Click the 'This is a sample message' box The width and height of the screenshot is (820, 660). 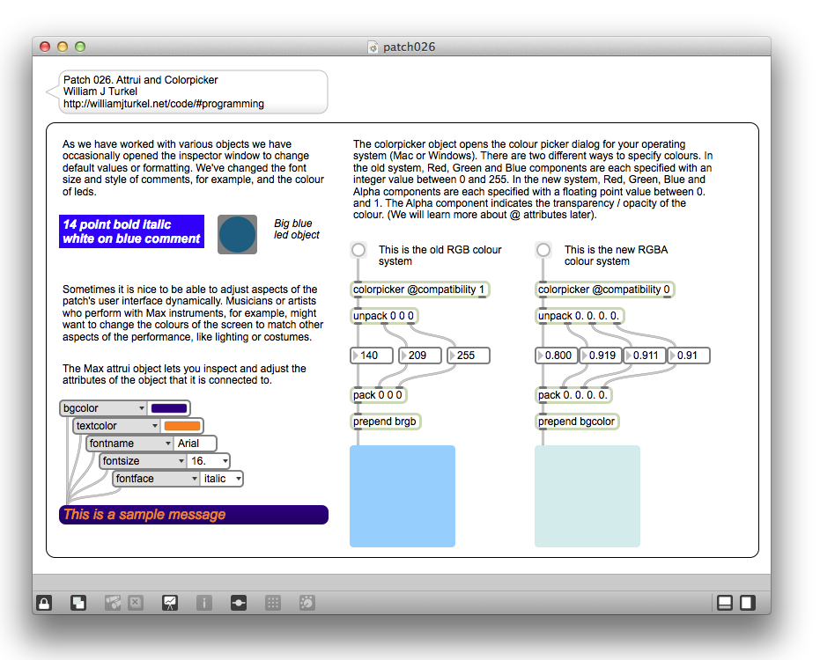[193, 515]
